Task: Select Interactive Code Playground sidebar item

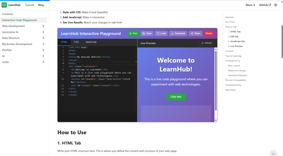Action: pos(24,20)
